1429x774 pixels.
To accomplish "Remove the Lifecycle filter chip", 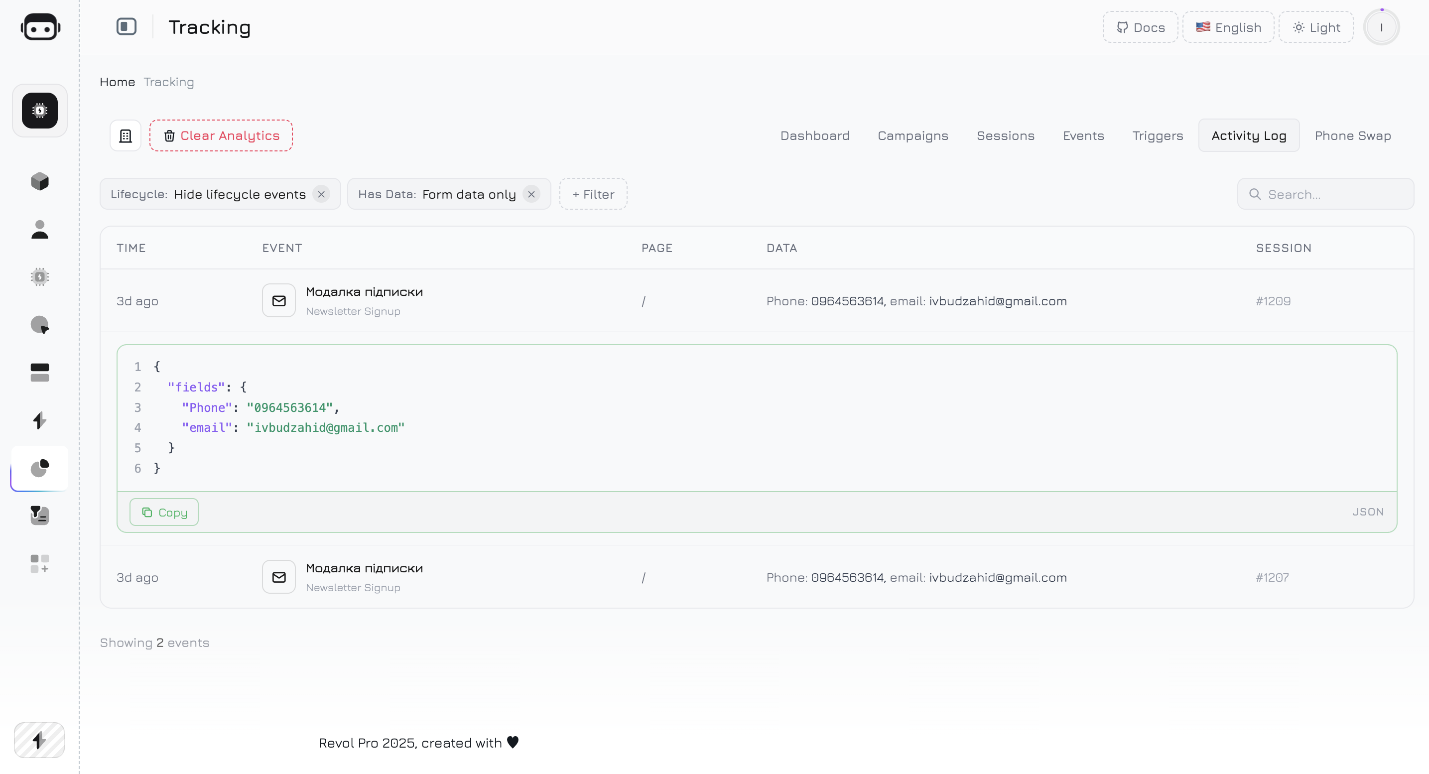I will (x=321, y=194).
